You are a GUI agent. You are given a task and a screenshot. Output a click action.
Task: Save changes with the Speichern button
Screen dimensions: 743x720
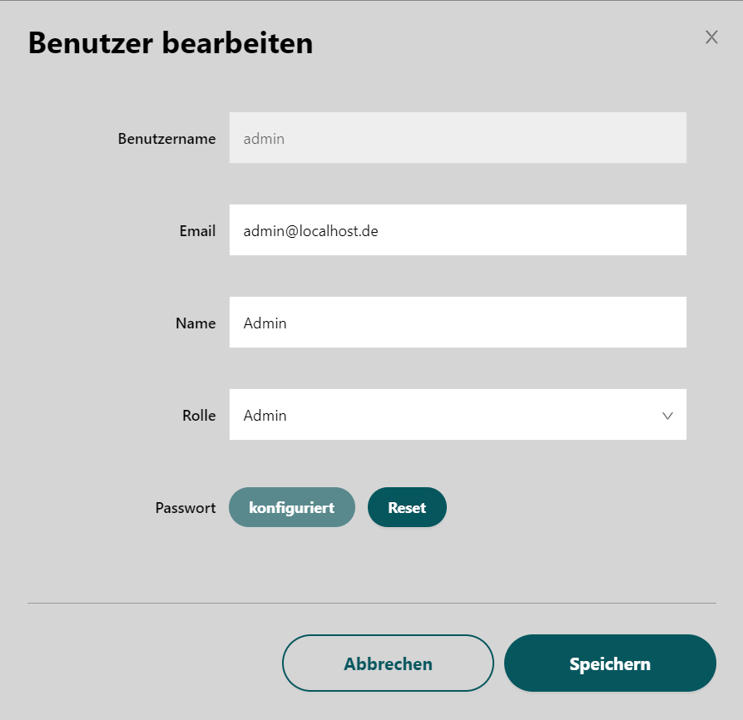point(610,663)
